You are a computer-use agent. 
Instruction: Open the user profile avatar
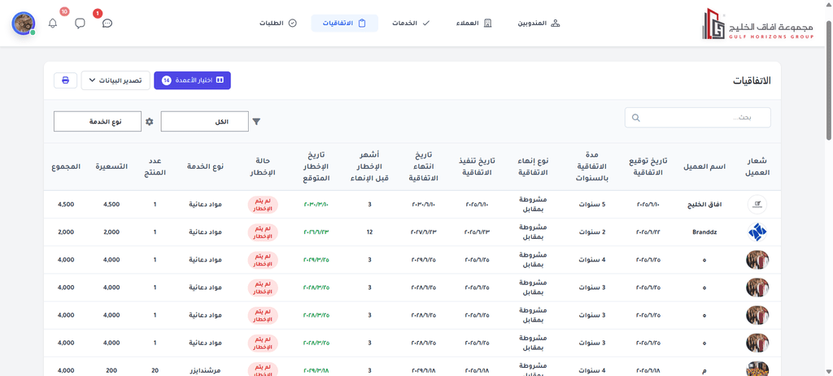tap(24, 24)
